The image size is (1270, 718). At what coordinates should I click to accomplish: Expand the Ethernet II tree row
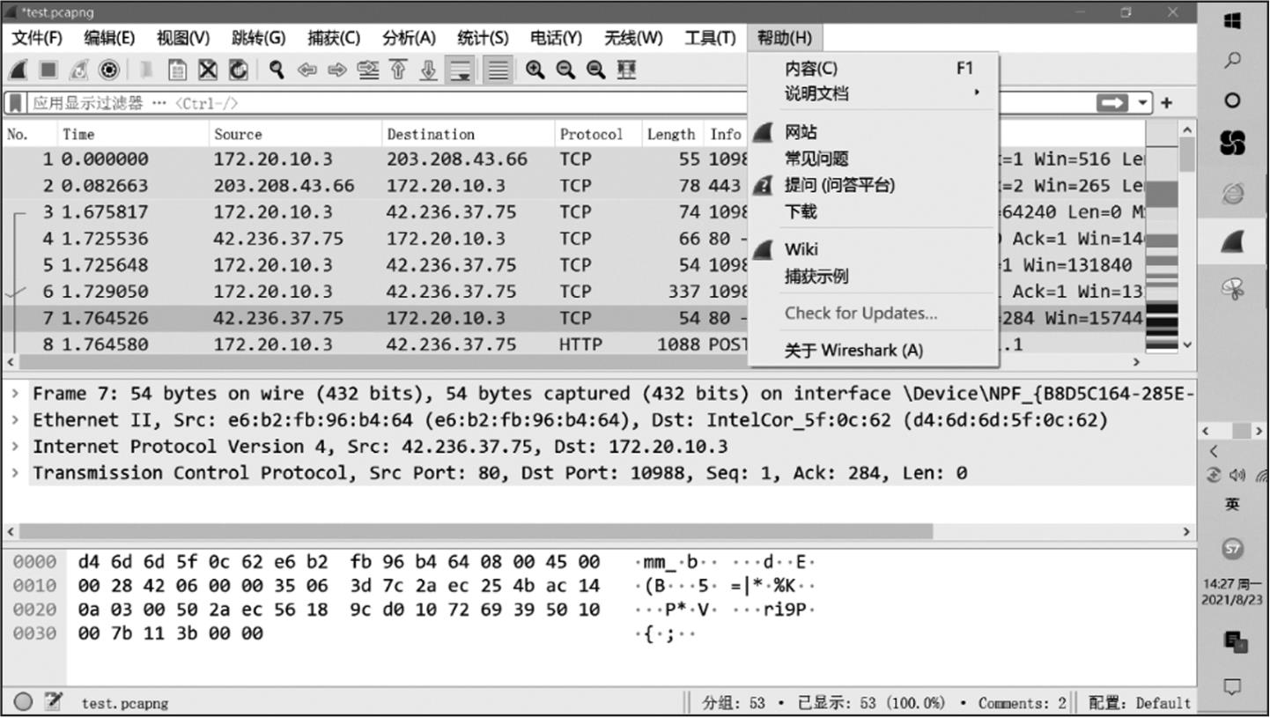coord(16,420)
